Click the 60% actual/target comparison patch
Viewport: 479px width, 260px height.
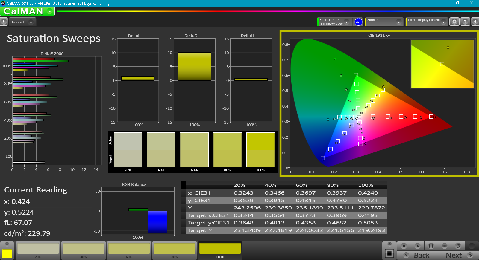pyautogui.click(x=194, y=150)
